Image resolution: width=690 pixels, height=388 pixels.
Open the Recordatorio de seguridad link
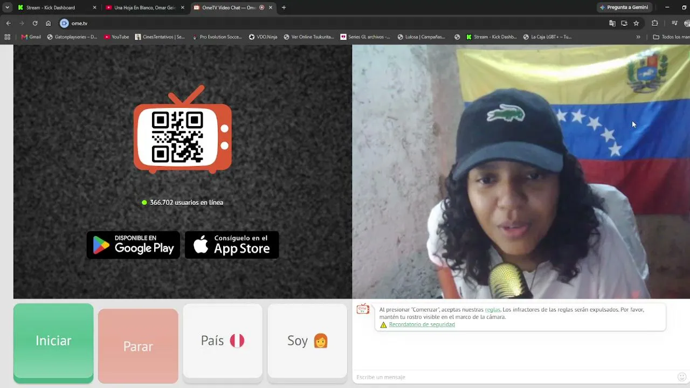(422, 324)
